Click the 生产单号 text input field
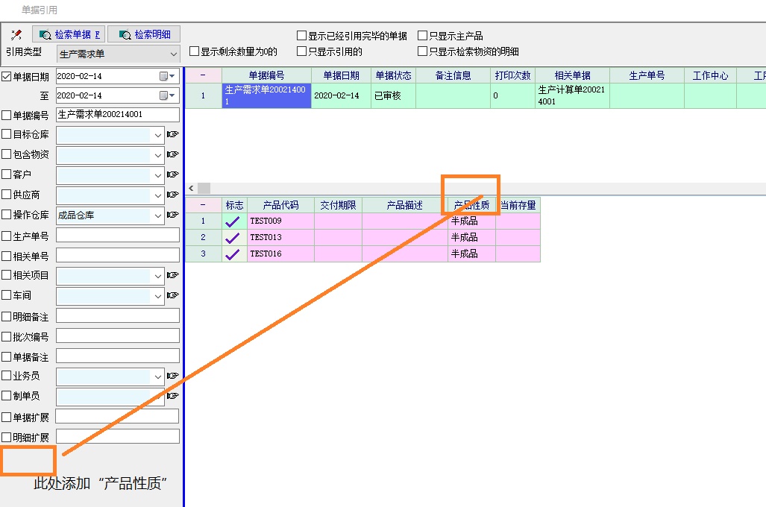The width and height of the screenshot is (766, 507). (118, 236)
